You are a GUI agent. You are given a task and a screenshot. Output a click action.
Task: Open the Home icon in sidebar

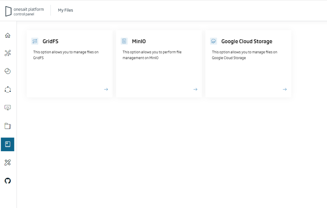tap(8, 35)
